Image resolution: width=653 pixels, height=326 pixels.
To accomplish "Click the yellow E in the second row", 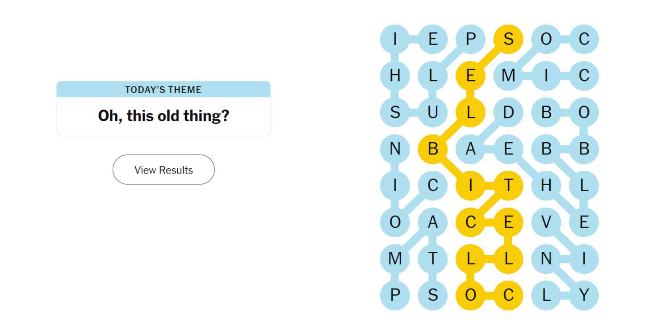I will [471, 76].
